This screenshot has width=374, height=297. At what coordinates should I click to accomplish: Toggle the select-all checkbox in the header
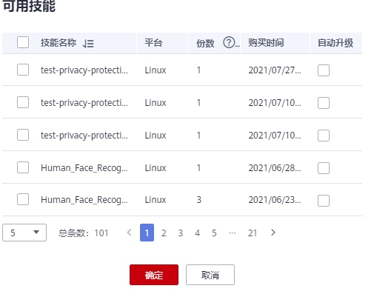tap(23, 42)
